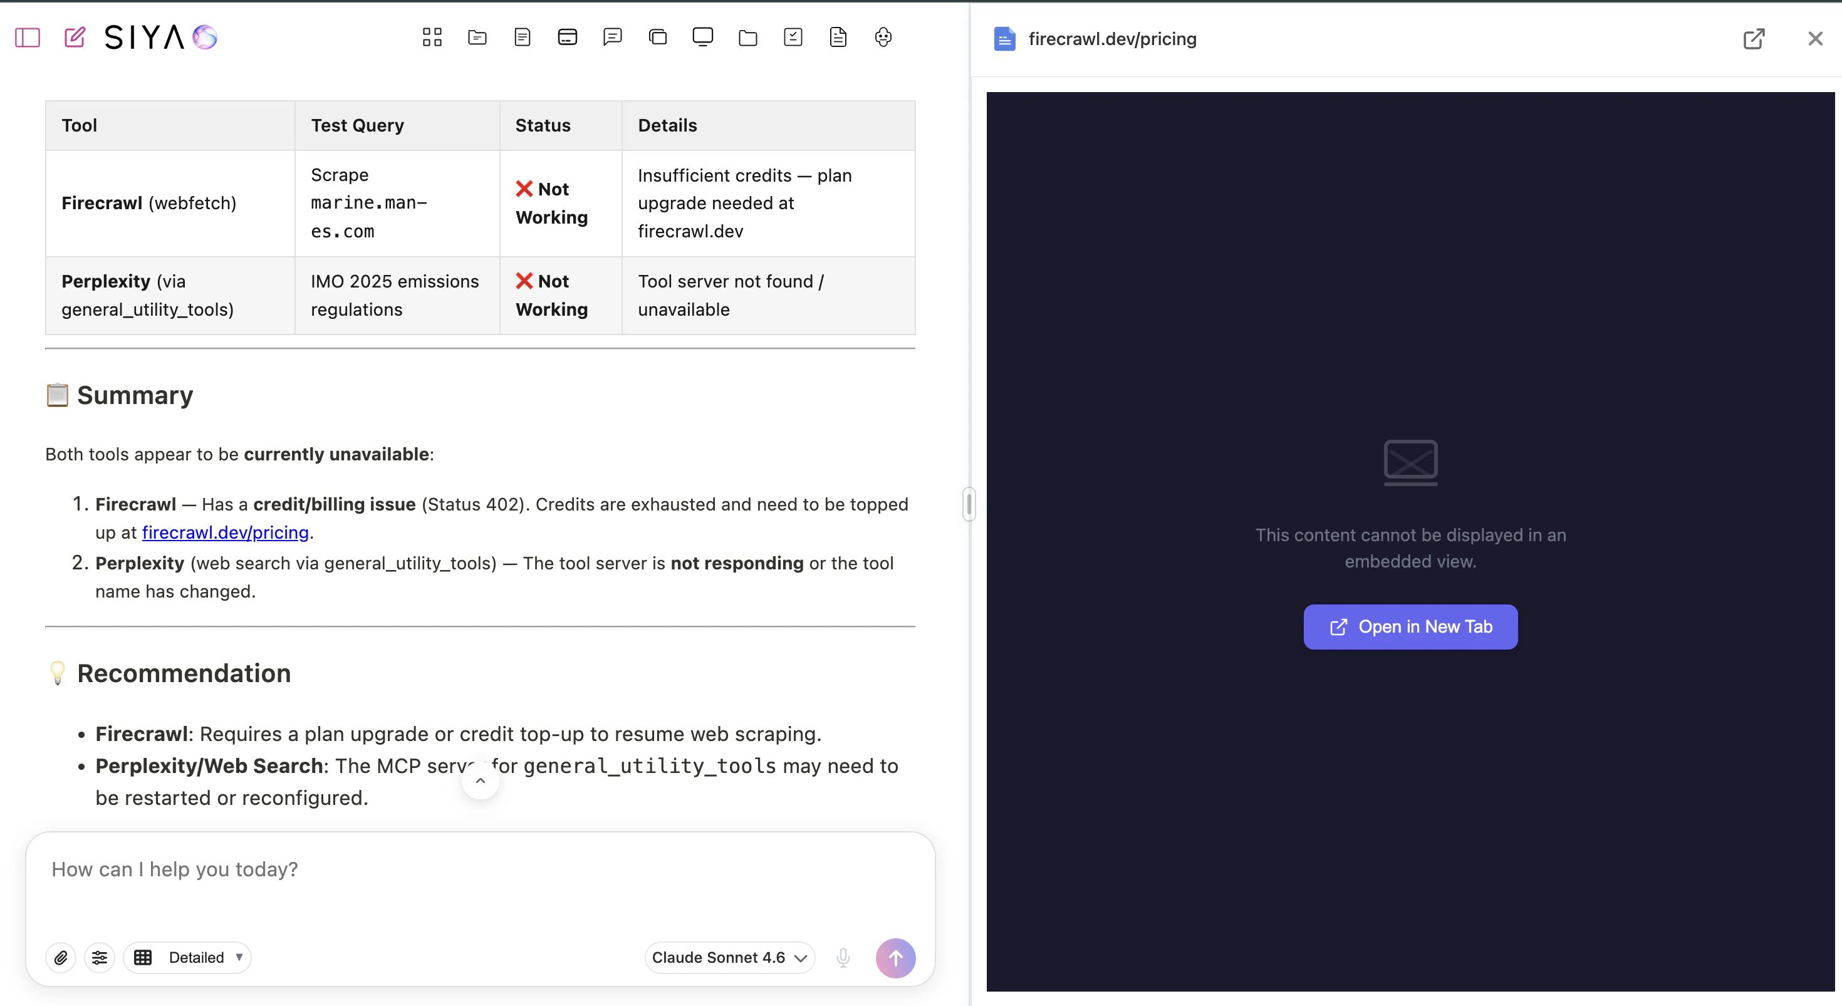
Task: Open the four-squares grid view icon
Action: point(432,37)
